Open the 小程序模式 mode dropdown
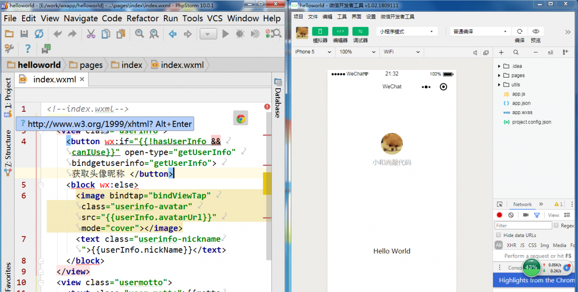This screenshot has height=292, width=578. tap(407, 32)
